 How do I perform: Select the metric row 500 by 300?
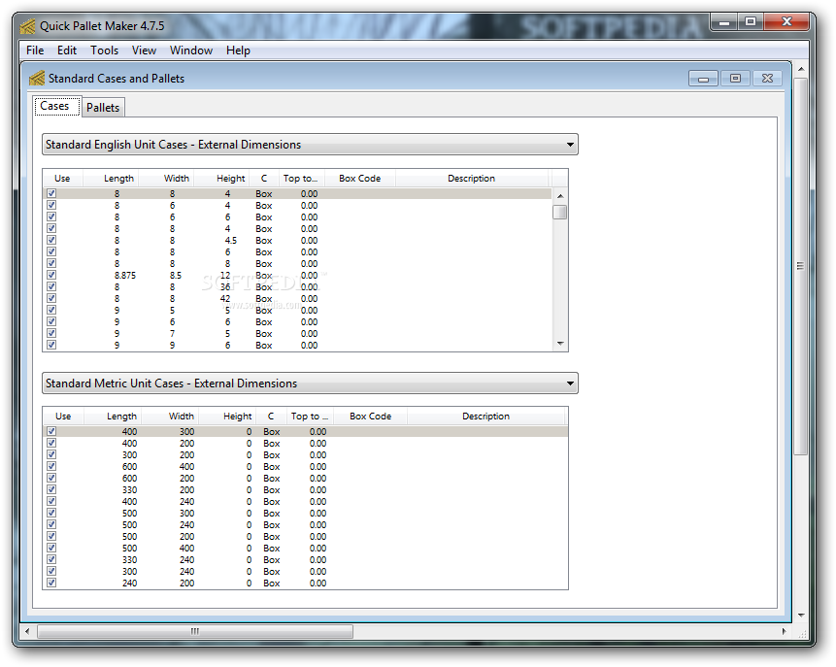point(306,513)
